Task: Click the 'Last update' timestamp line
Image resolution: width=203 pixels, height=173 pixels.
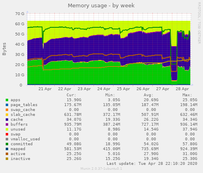Action: tap(152, 164)
